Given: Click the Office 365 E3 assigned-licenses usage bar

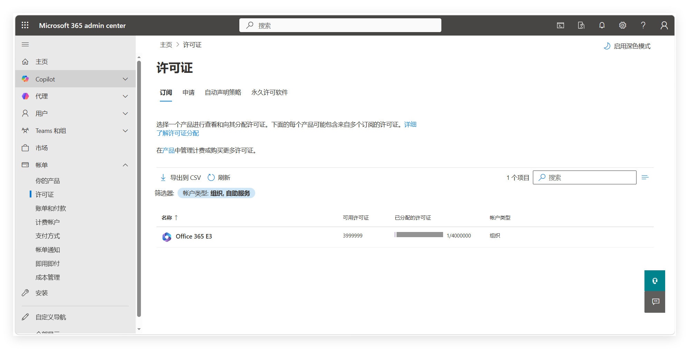Looking at the screenshot, I should tap(419, 235).
